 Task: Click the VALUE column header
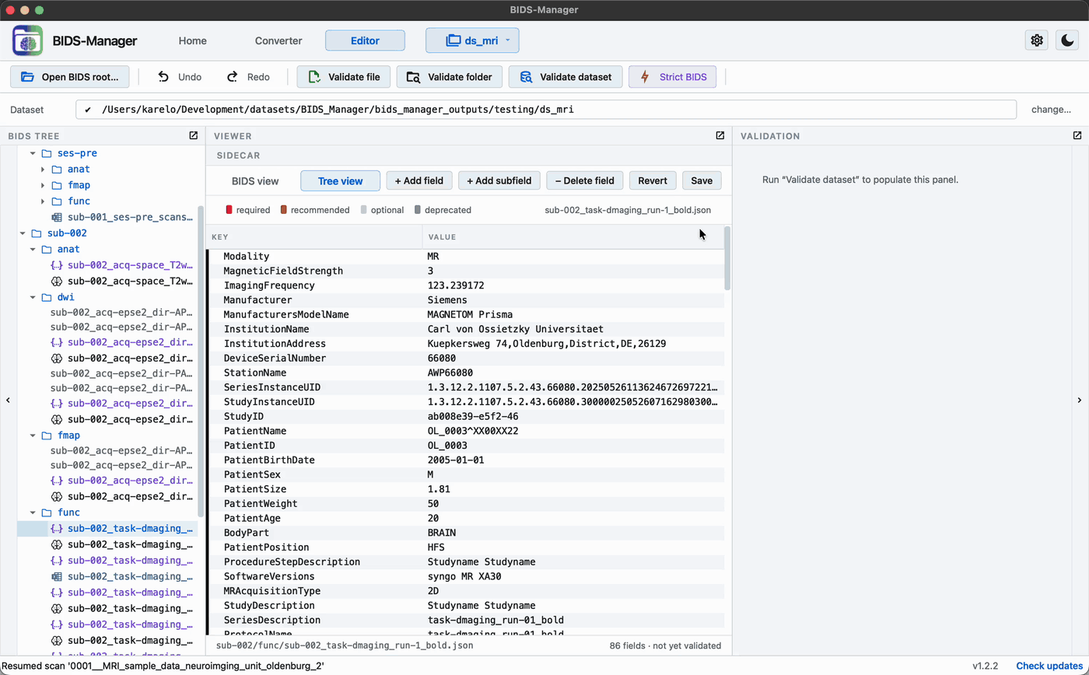coord(573,237)
